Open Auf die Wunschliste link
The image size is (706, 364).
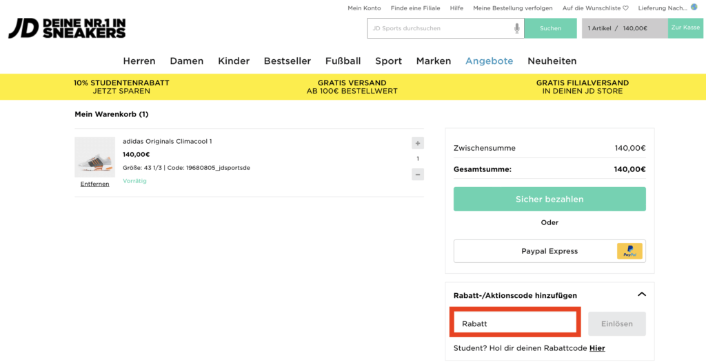point(595,8)
